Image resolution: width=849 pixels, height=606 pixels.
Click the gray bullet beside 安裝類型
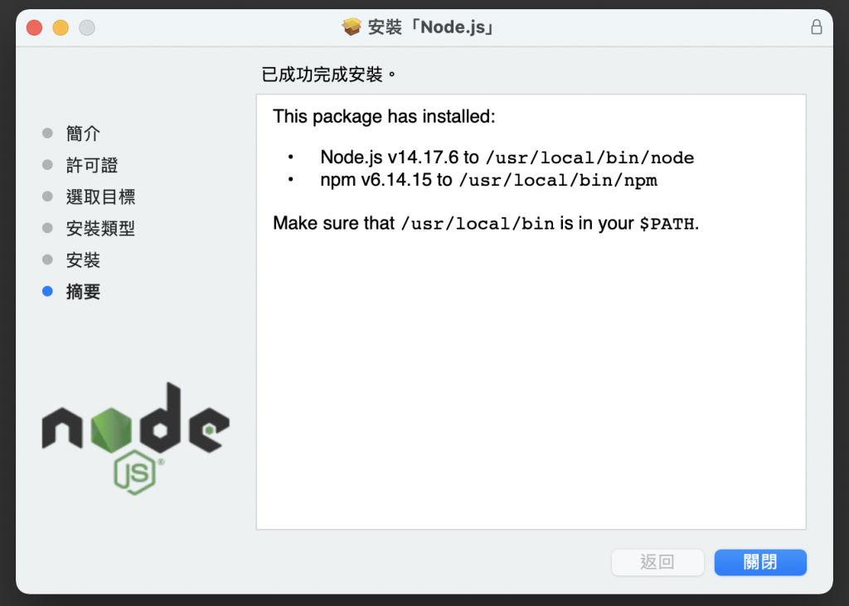pyautogui.click(x=47, y=228)
